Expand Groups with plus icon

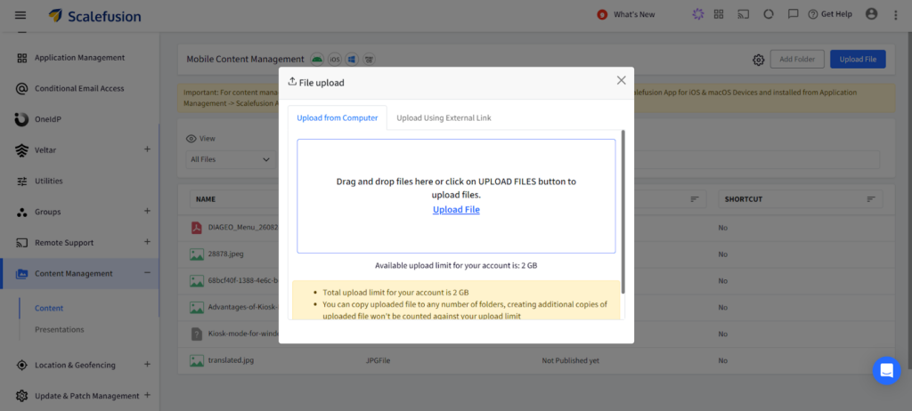[147, 211]
